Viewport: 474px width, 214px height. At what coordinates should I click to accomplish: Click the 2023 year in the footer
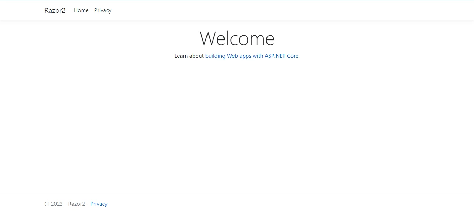click(x=57, y=204)
